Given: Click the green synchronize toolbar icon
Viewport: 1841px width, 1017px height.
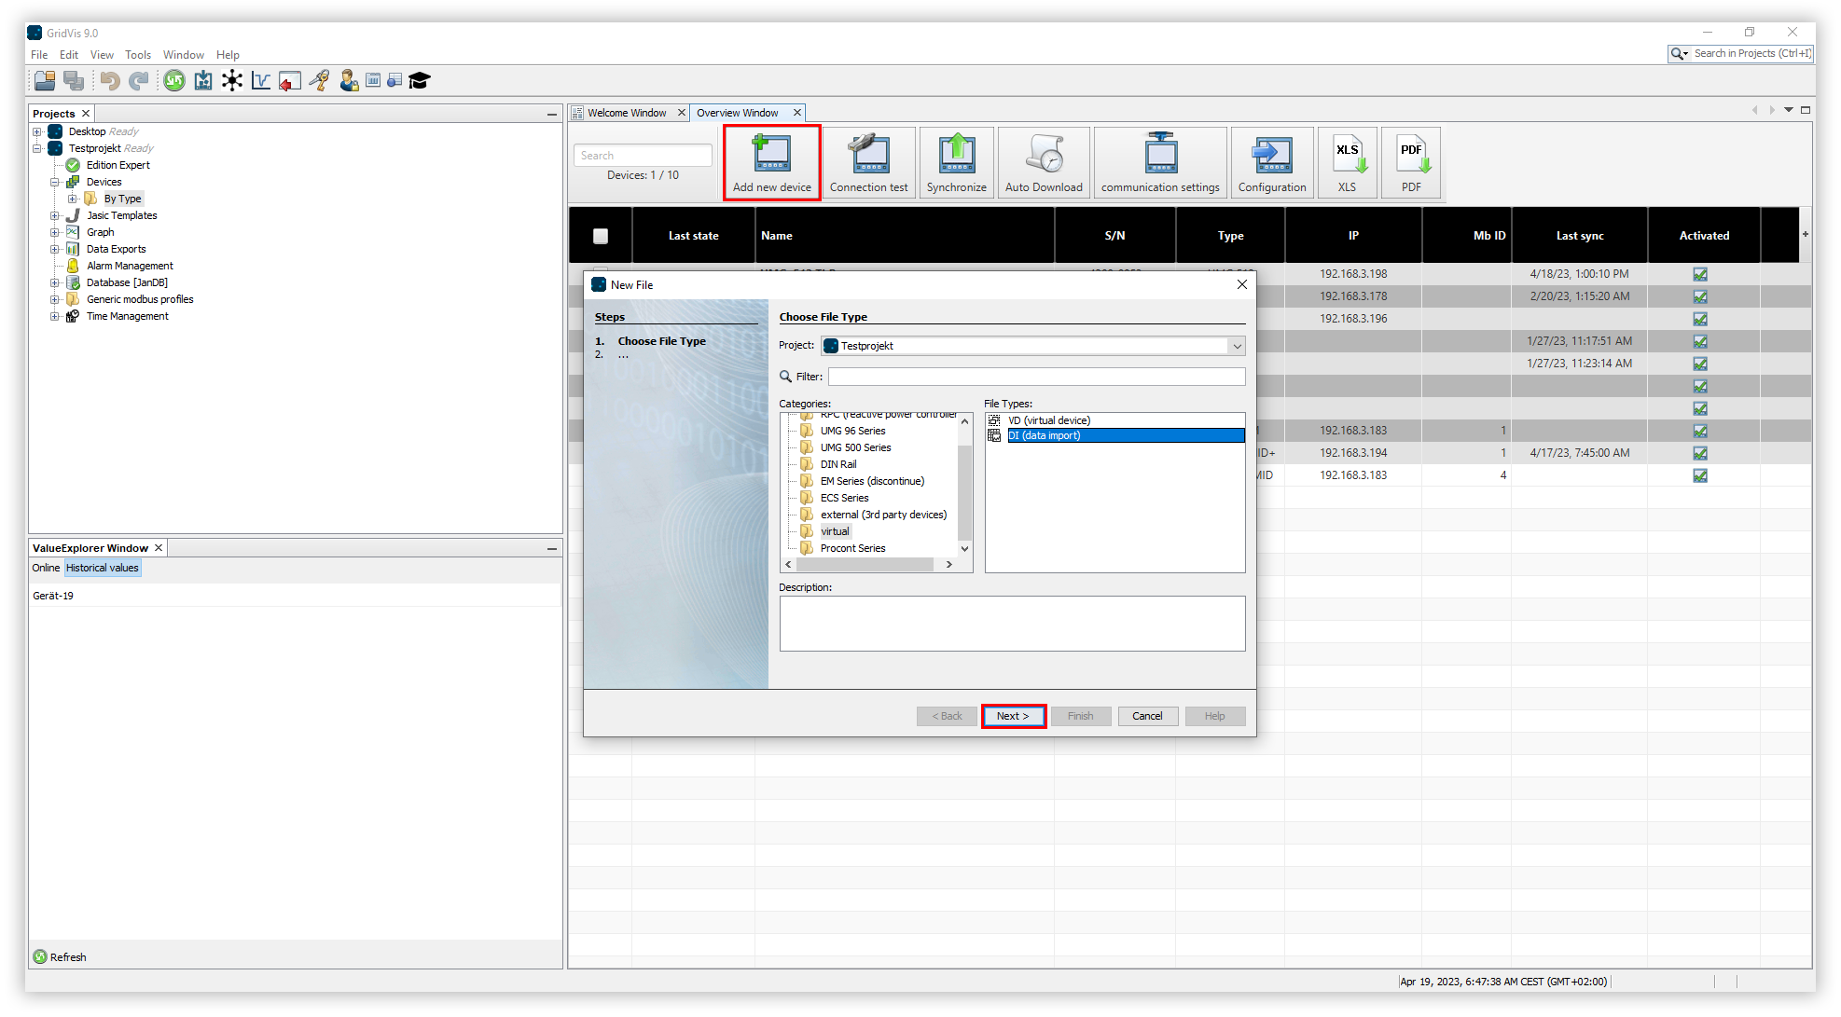Looking at the screenshot, I should point(173,81).
